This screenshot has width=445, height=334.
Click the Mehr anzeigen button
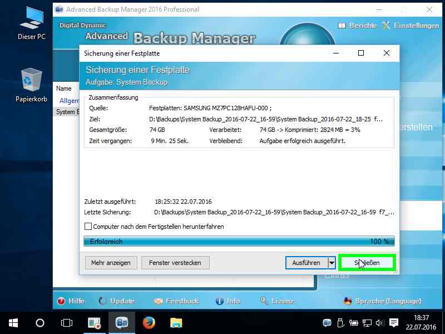coord(111,263)
